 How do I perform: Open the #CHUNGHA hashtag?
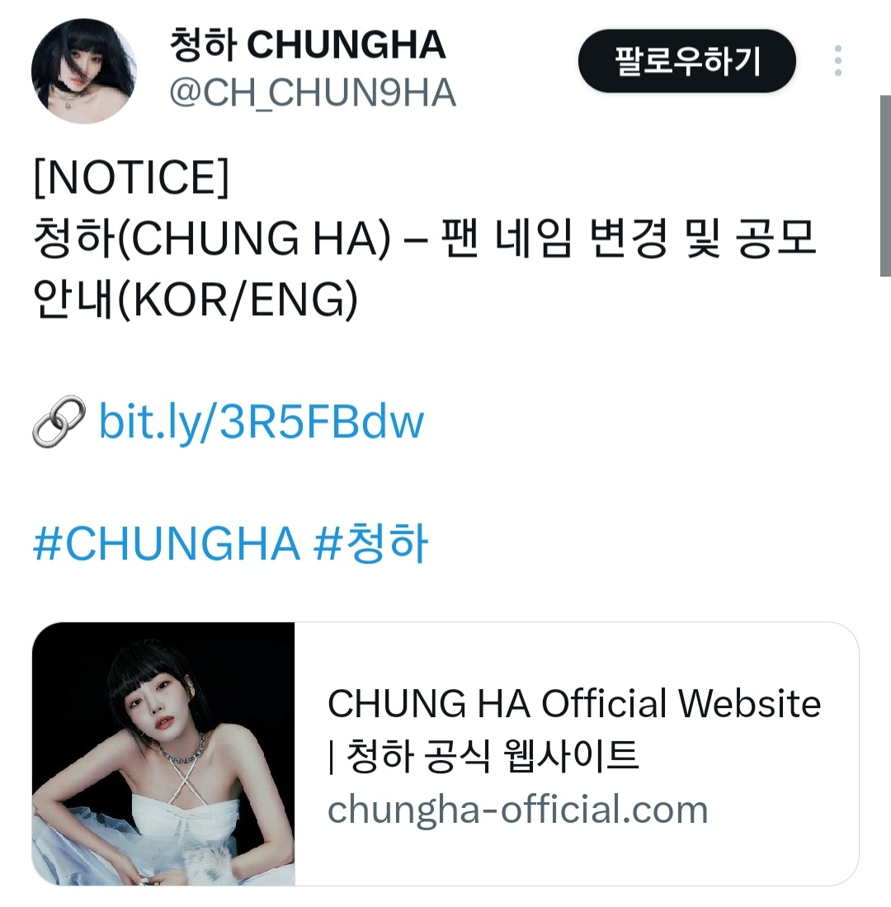tap(167, 544)
